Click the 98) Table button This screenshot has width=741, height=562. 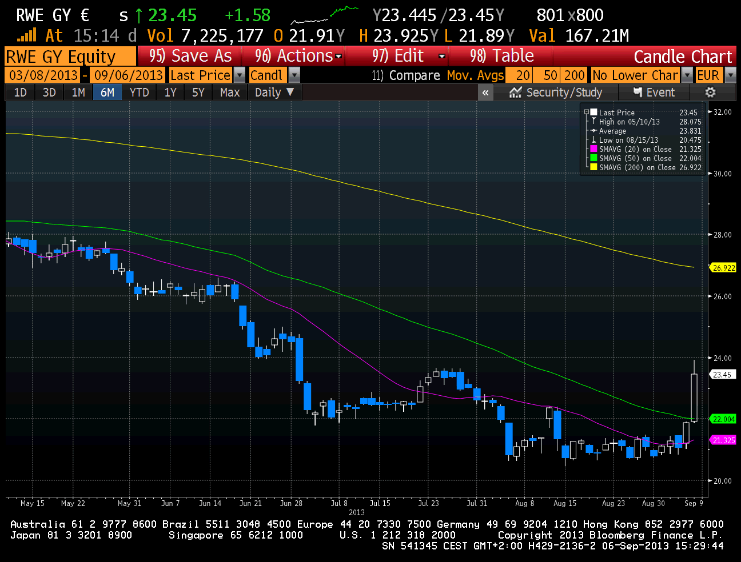501,56
